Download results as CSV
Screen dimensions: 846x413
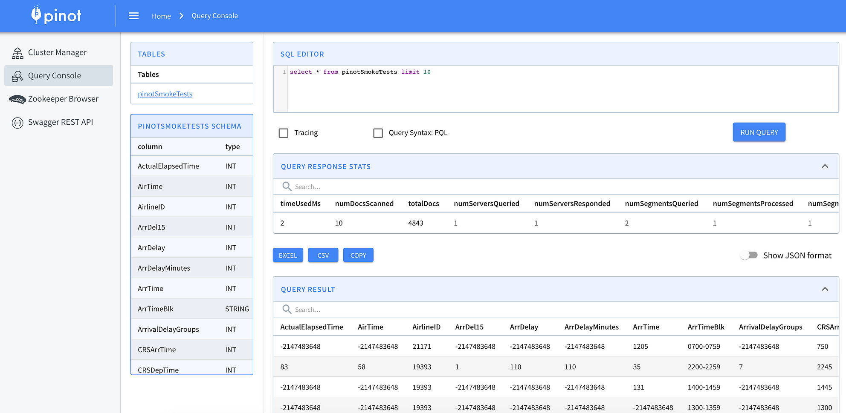click(323, 255)
